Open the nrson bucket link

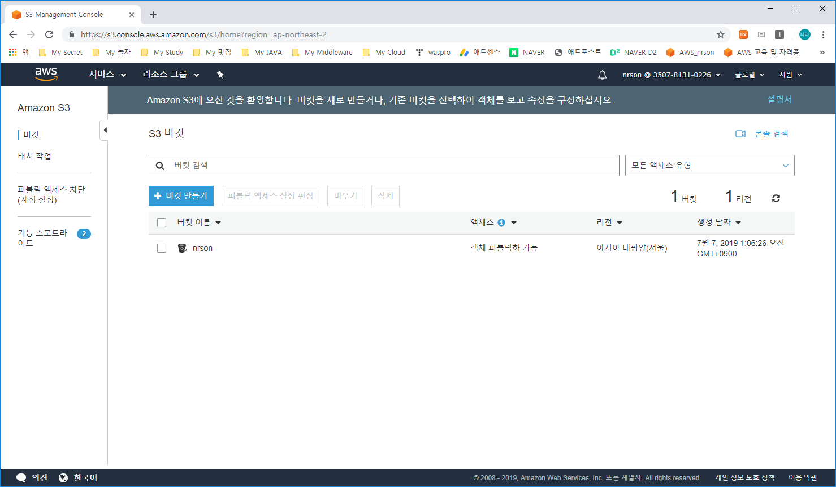click(202, 248)
